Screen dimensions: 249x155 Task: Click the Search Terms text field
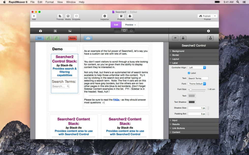coord(198,78)
